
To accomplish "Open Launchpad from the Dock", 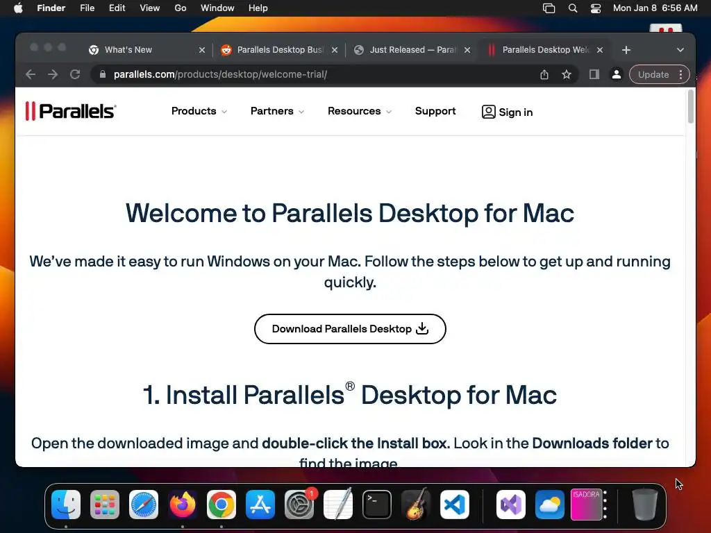I will click(x=105, y=505).
